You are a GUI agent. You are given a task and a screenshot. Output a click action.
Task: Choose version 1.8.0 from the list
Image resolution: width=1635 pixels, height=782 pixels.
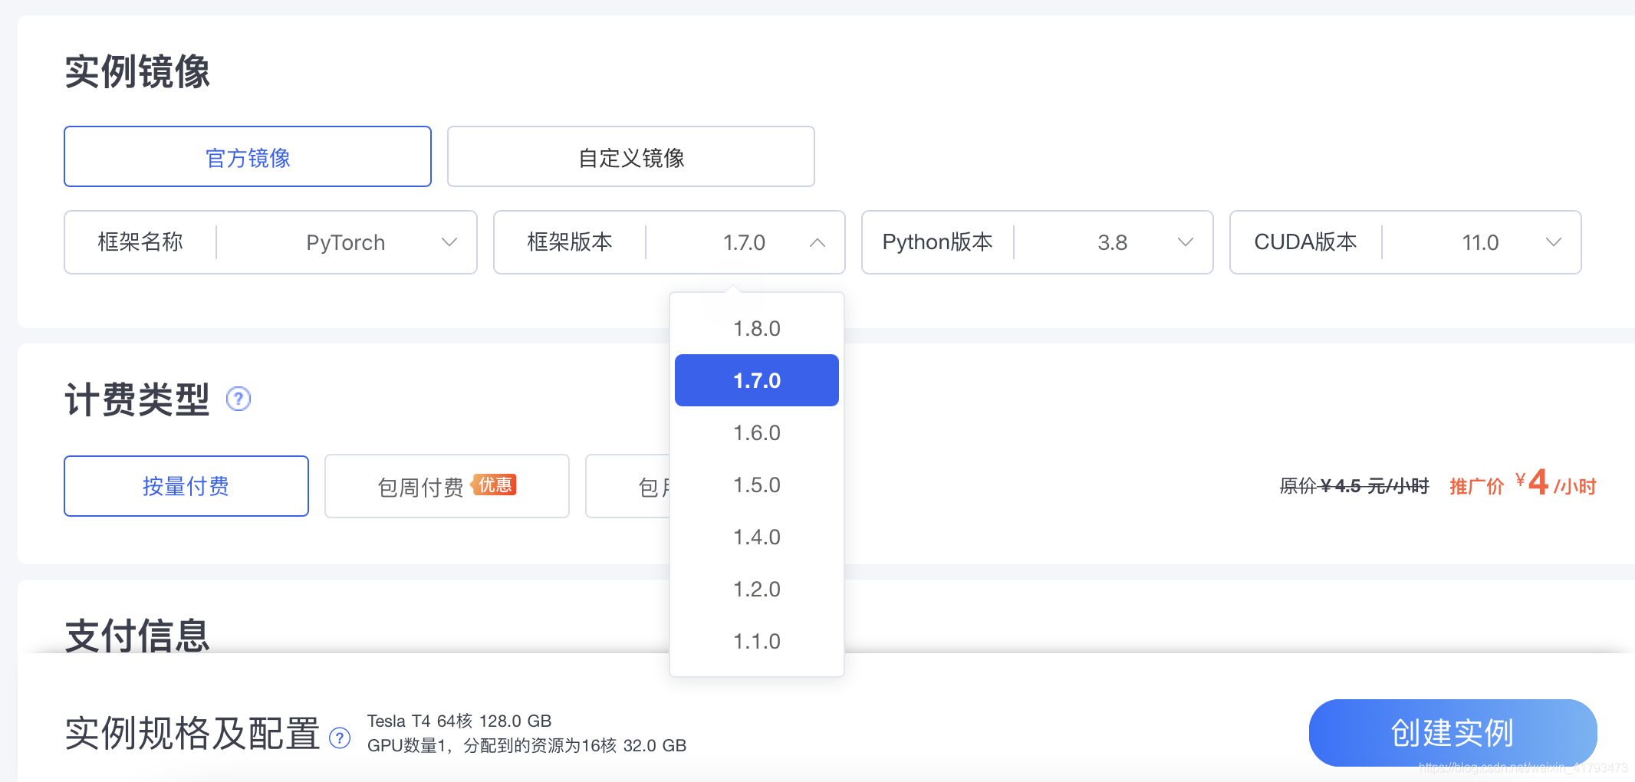click(x=757, y=328)
